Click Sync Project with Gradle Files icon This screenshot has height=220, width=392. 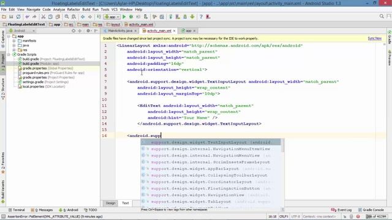[x=171, y=16]
